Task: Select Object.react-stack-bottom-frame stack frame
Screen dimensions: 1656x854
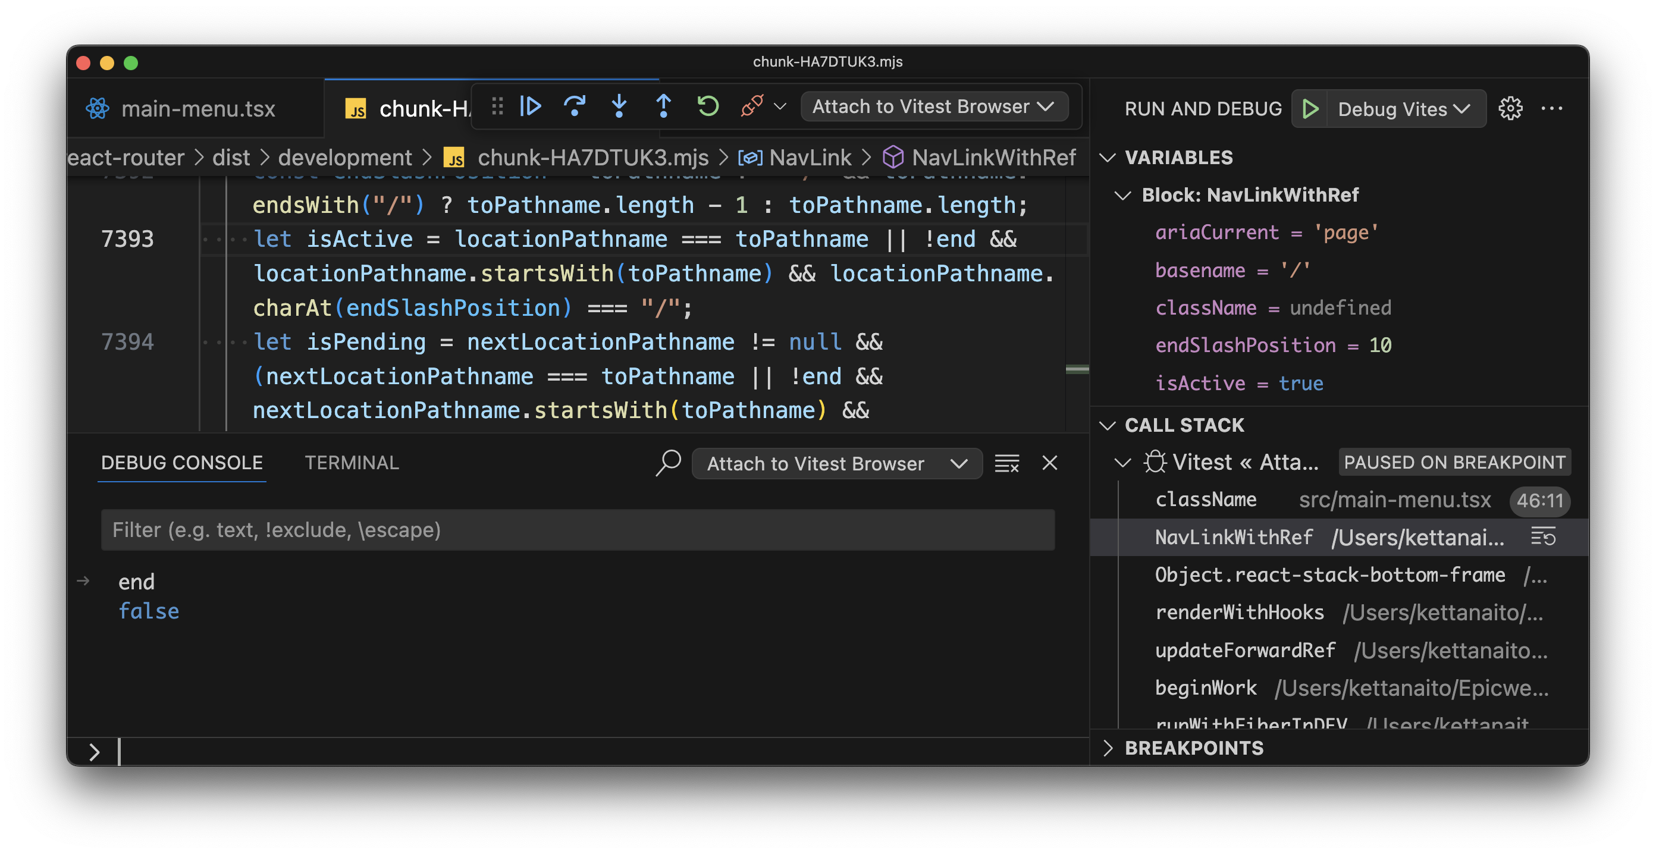Action: [x=1340, y=576]
